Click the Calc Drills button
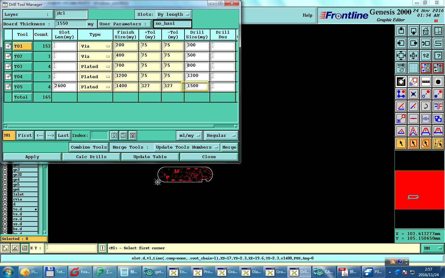 [91, 157]
